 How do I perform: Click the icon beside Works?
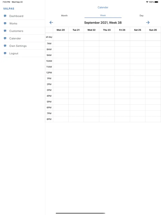[5, 24]
